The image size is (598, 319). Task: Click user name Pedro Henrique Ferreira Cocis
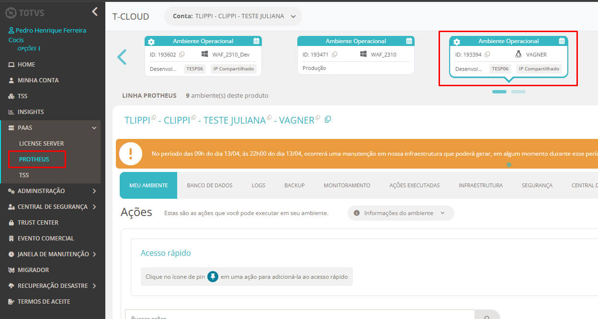coord(47,35)
